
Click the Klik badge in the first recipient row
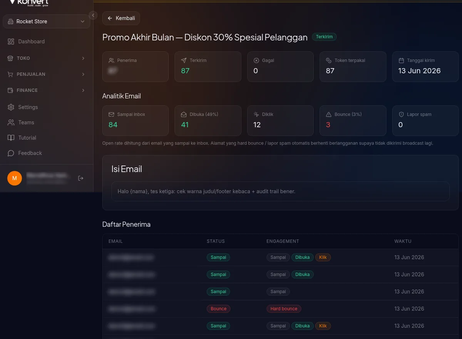pos(323,258)
